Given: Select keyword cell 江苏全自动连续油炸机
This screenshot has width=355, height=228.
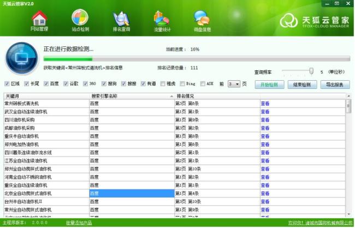Looking at the screenshot, I should tap(46, 161).
